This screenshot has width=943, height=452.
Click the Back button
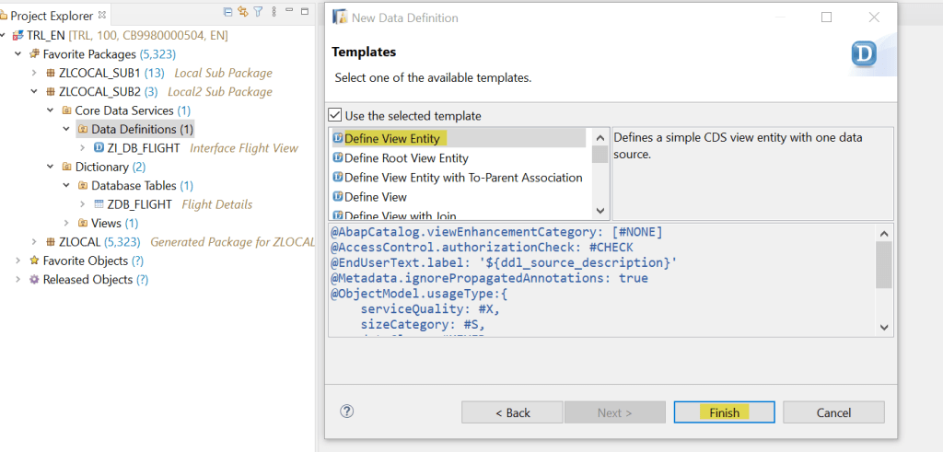pos(511,412)
